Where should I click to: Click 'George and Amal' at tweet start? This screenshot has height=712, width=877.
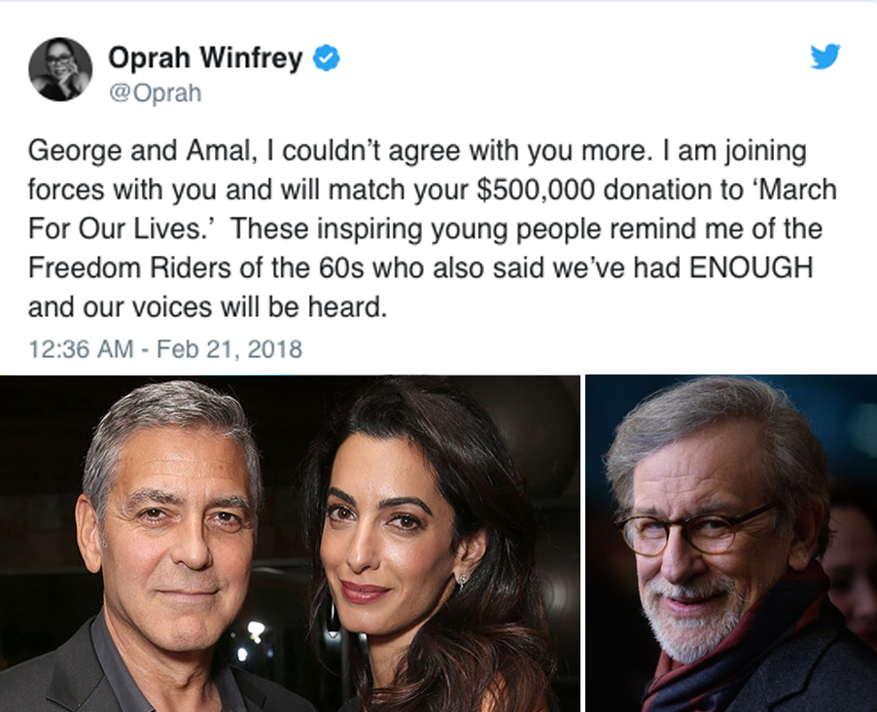tap(123, 153)
